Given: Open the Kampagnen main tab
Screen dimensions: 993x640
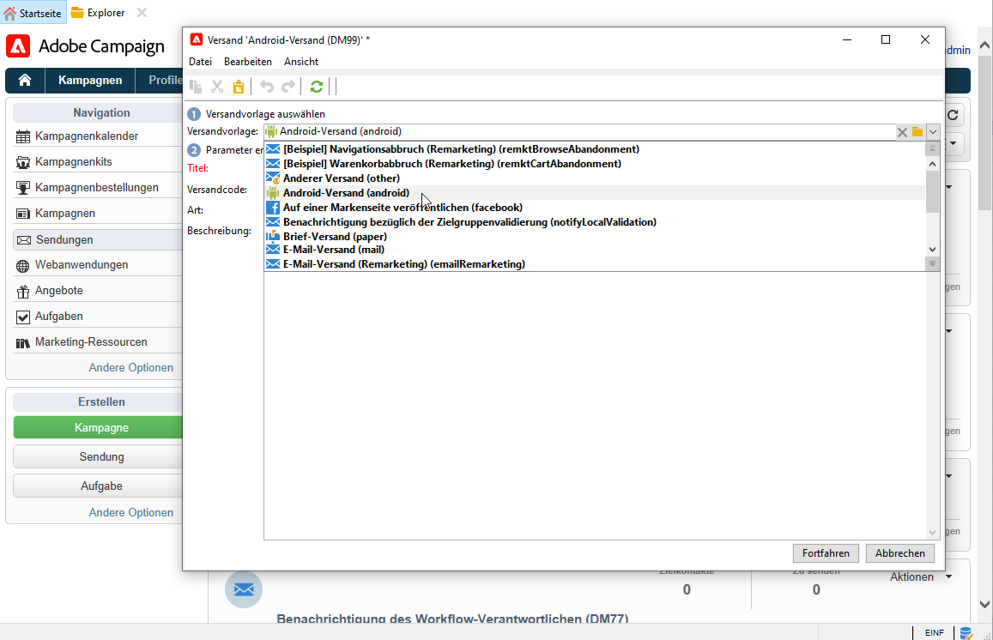Looking at the screenshot, I should click(x=90, y=81).
